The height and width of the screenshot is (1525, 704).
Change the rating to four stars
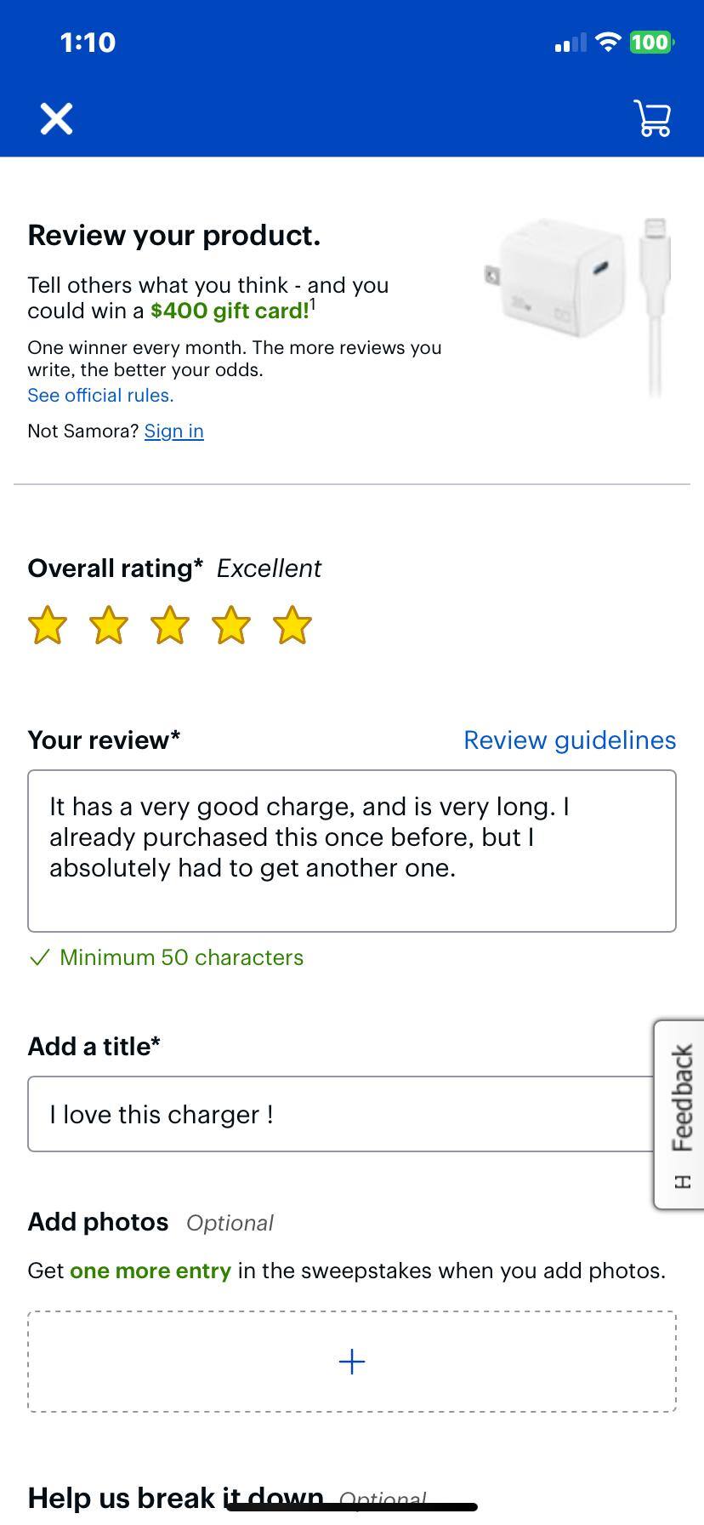(230, 625)
